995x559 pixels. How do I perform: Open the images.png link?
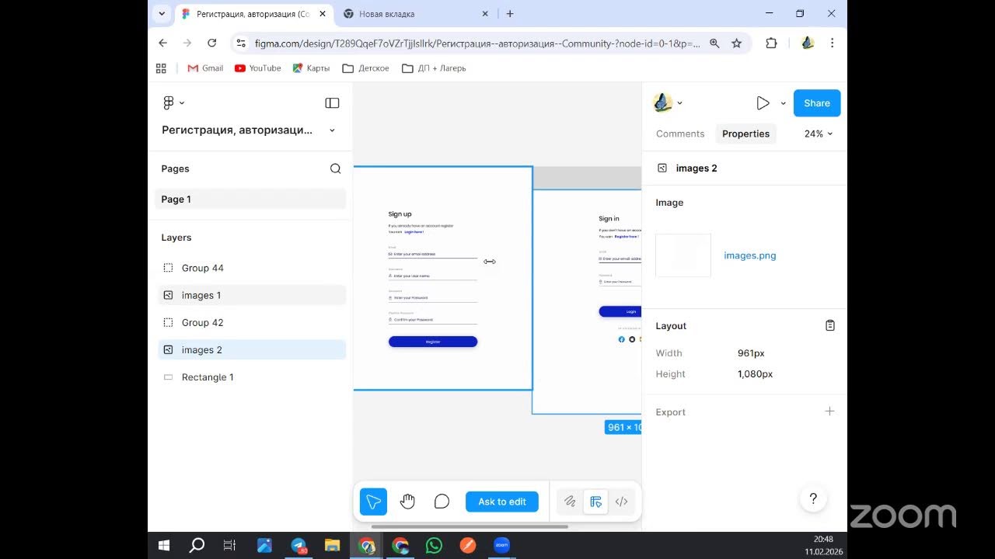pyautogui.click(x=750, y=255)
